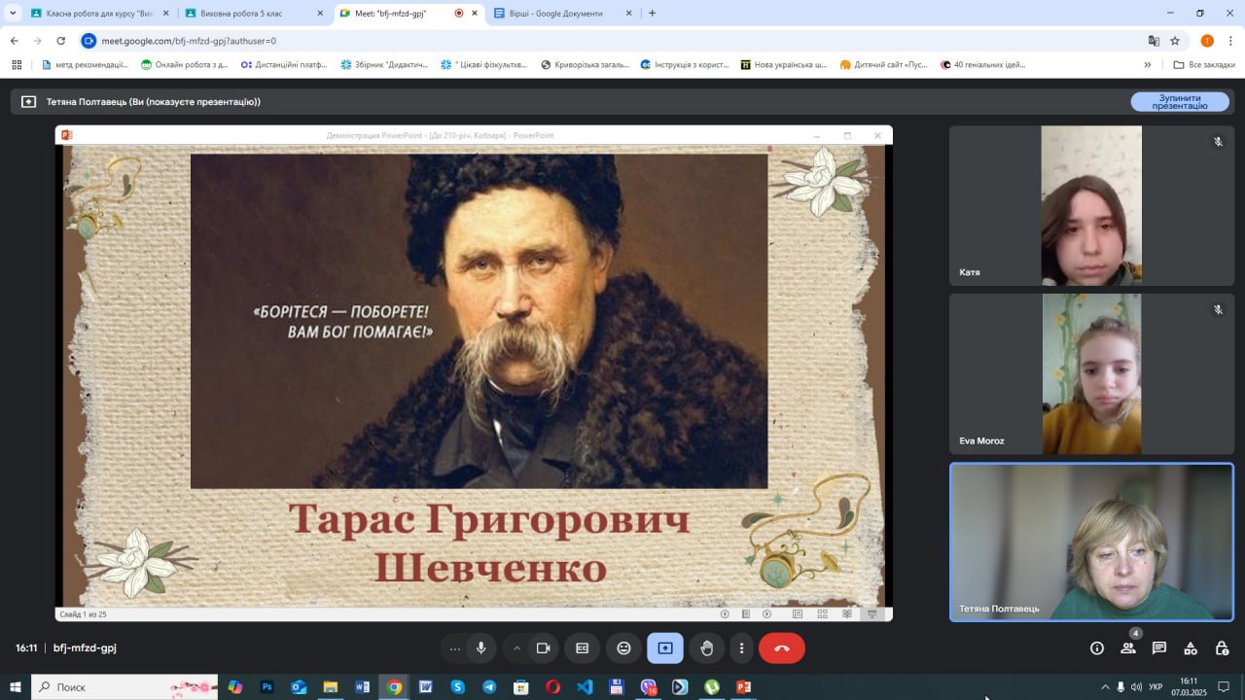This screenshot has height=700, width=1245.
Task: Open host controls lock icon
Action: tap(1222, 648)
